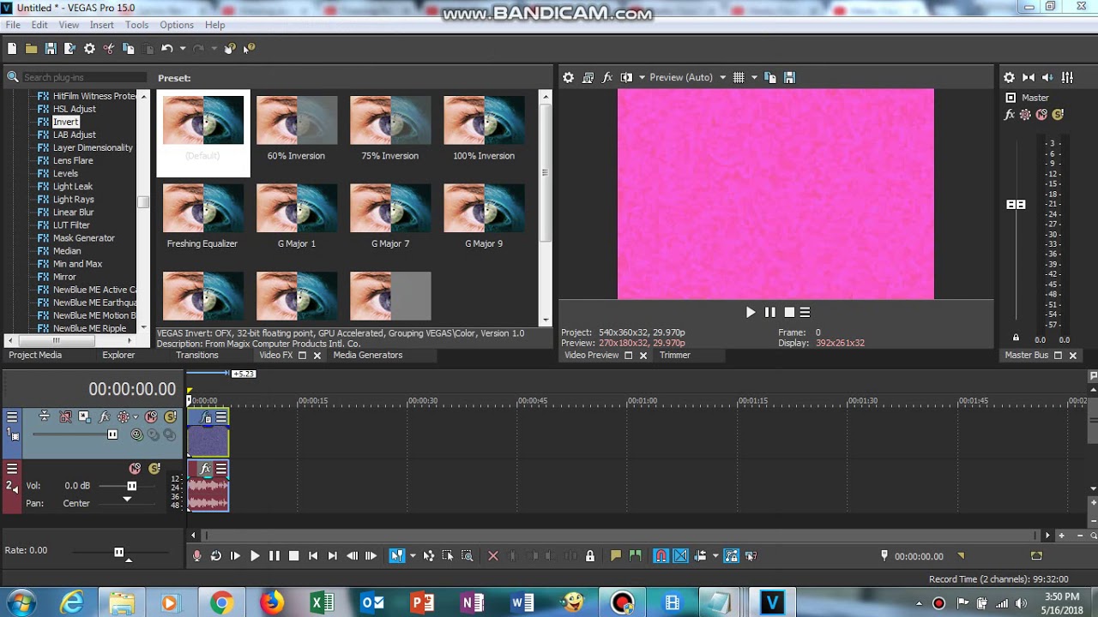The image size is (1098, 617).
Task: Mute the Master bus
Action: [x=1041, y=114]
